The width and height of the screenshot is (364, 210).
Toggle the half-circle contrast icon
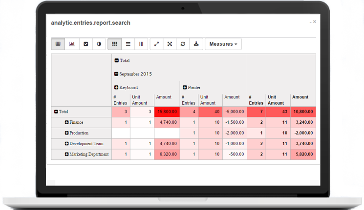tap(99, 44)
